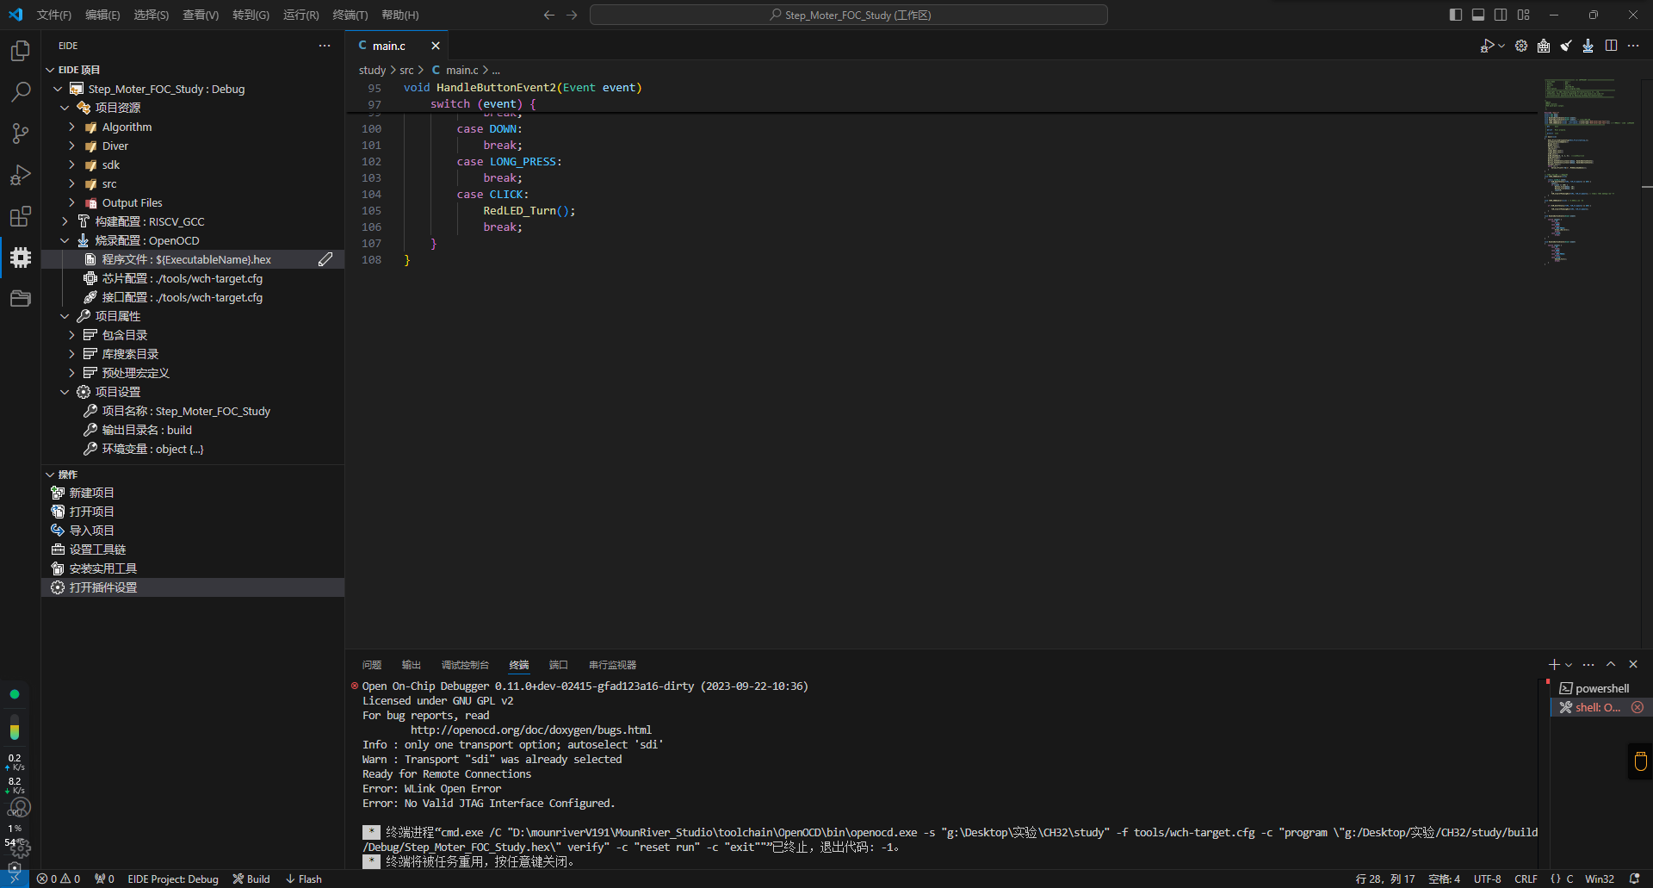Open the 编辑(E) menu
This screenshot has width=1653, height=888.
click(x=102, y=15)
